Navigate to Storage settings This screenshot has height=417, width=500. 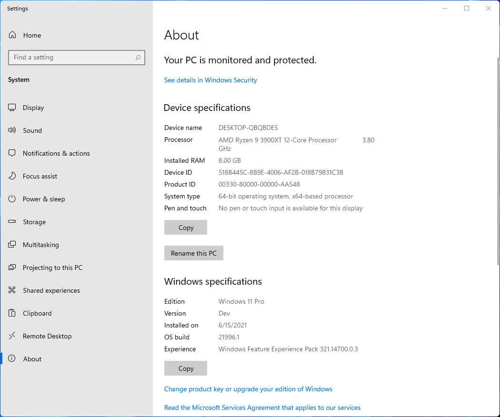[x=34, y=222]
